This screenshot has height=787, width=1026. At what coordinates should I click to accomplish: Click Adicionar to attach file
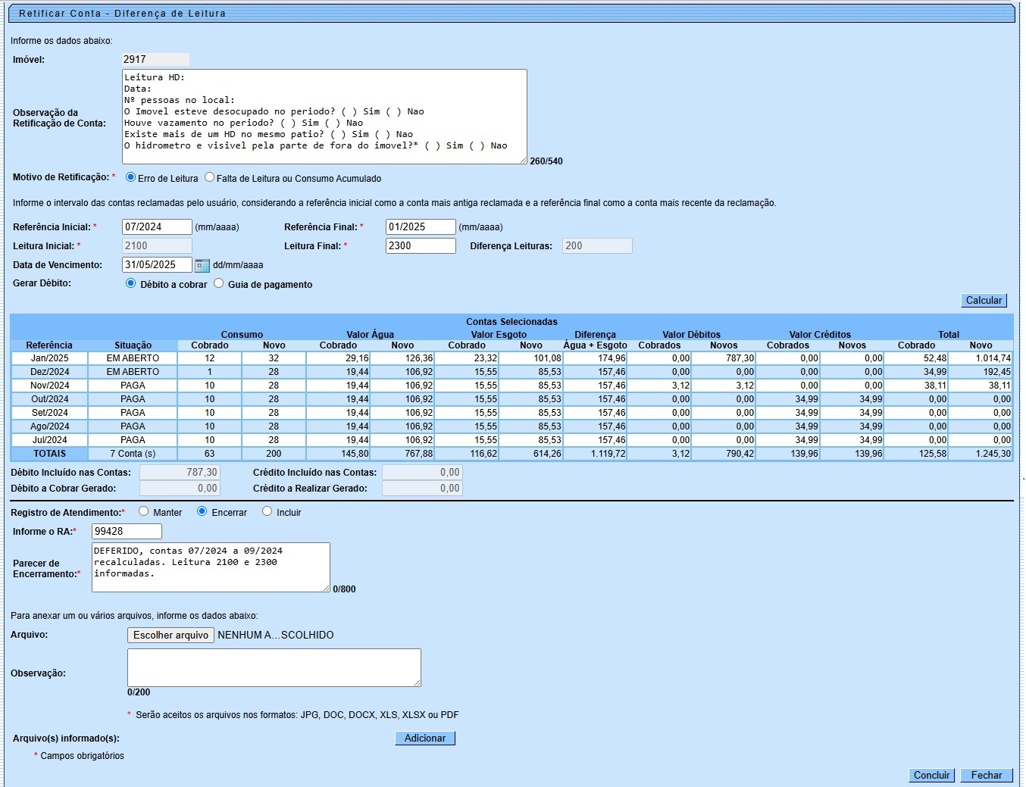click(x=425, y=739)
